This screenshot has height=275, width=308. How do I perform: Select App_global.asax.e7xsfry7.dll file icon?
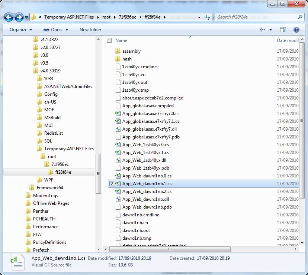tap(118, 129)
